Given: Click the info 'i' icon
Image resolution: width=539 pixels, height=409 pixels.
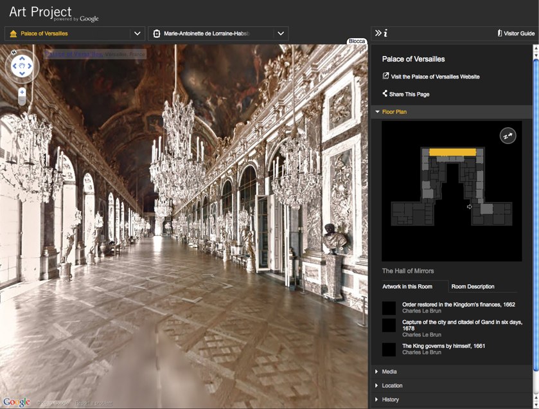Looking at the screenshot, I should tap(385, 33).
